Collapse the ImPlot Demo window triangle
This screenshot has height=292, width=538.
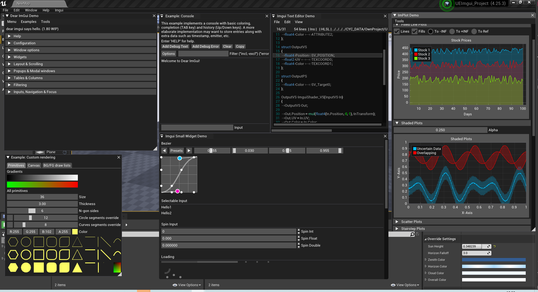point(395,15)
